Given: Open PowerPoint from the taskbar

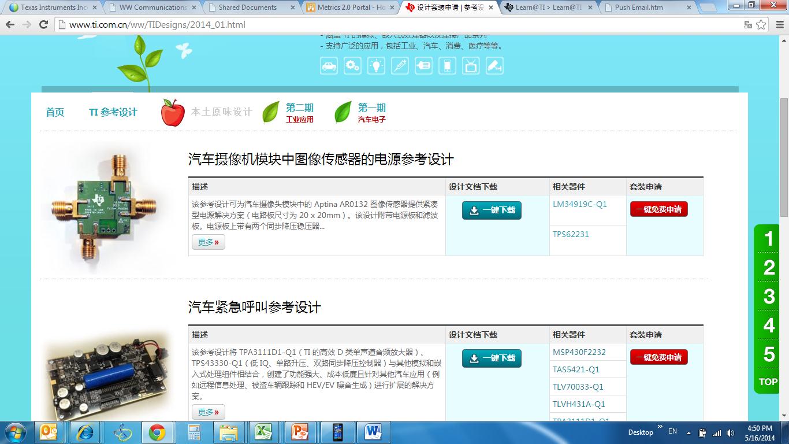Looking at the screenshot, I should 300,432.
